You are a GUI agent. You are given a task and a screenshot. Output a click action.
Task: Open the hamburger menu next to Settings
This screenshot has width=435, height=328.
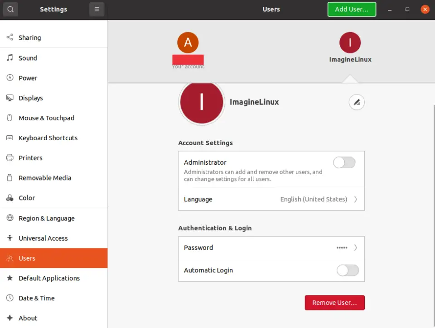(97, 9)
